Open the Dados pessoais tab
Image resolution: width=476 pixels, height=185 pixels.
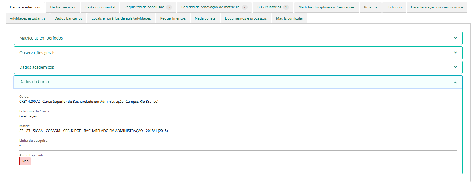coord(63,7)
